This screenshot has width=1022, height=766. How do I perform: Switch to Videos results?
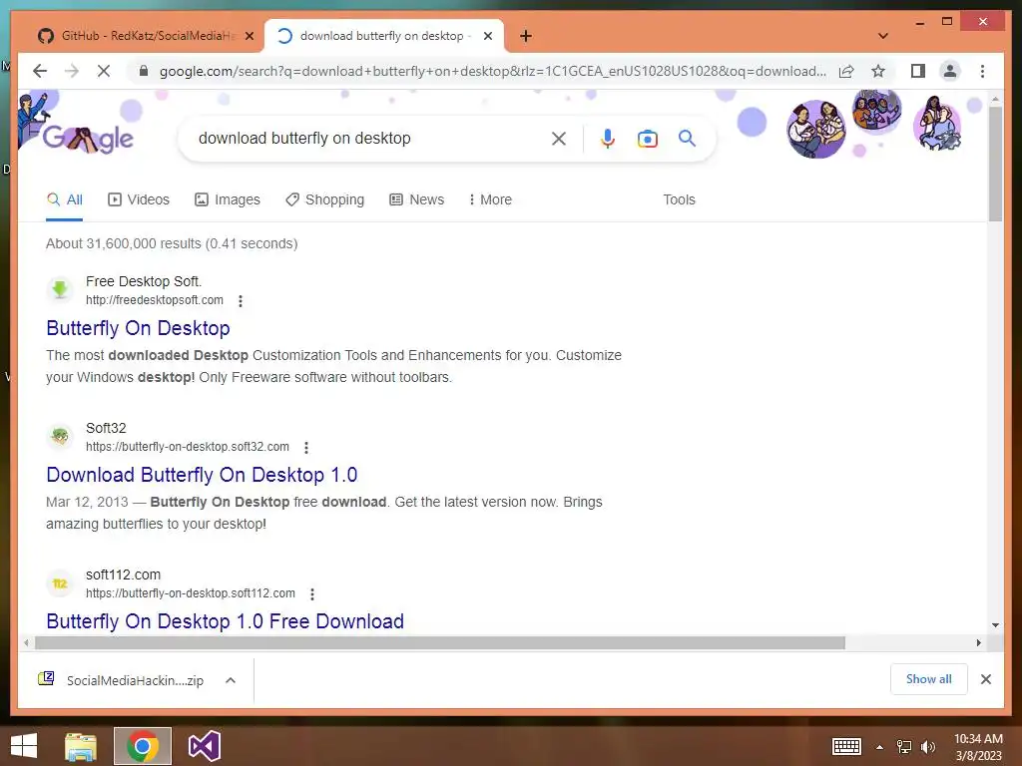[138, 199]
